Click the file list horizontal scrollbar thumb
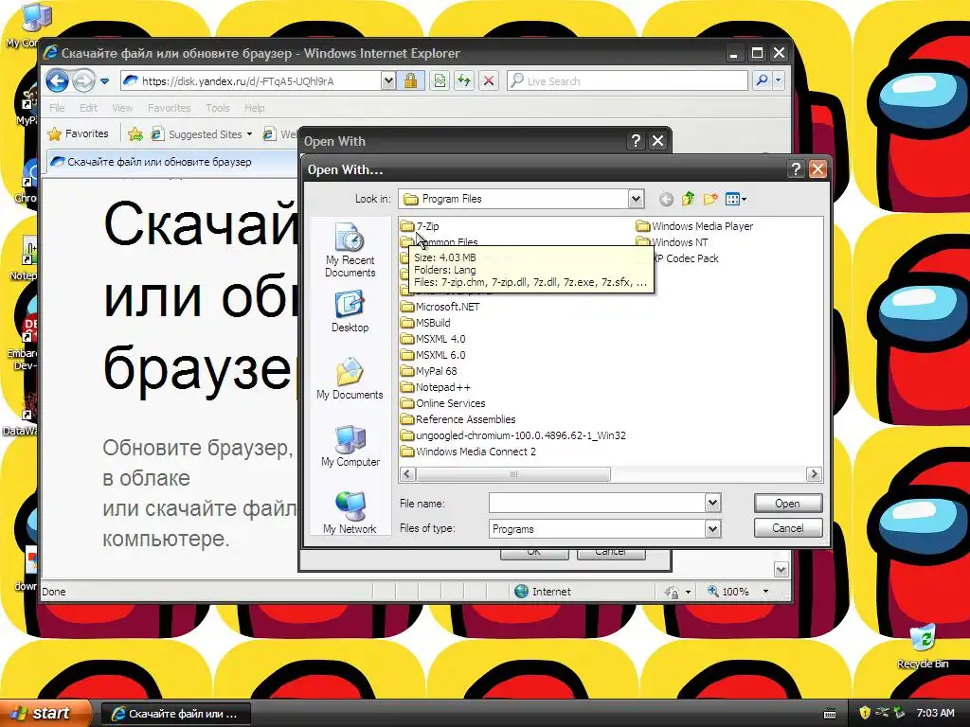This screenshot has width=970, height=727. 512,474
